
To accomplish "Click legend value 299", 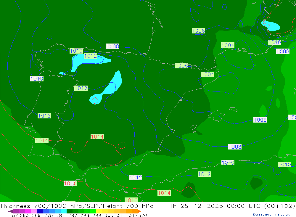I will click(97, 216).
